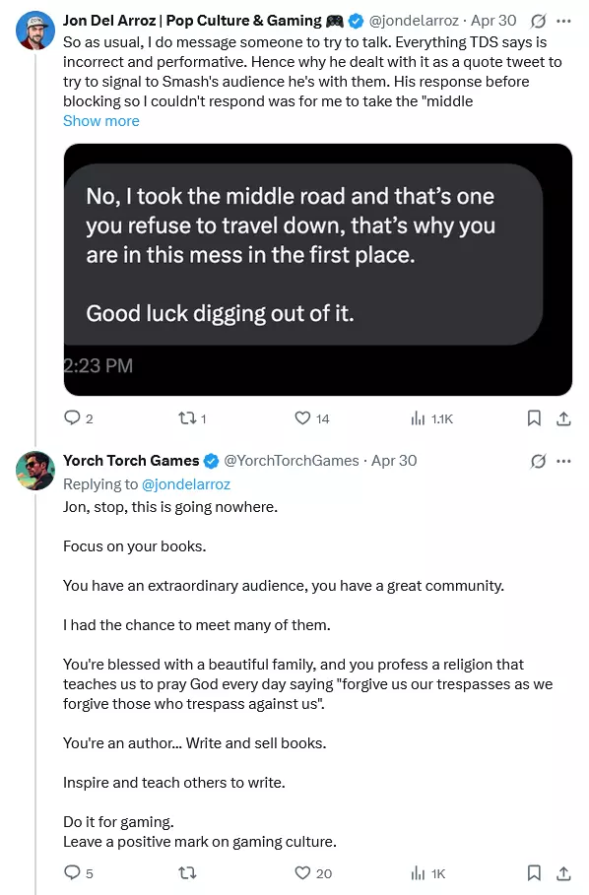Reply to Jon Del Arroz's tweet
This screenshot has width=589, height=895.
78,418
